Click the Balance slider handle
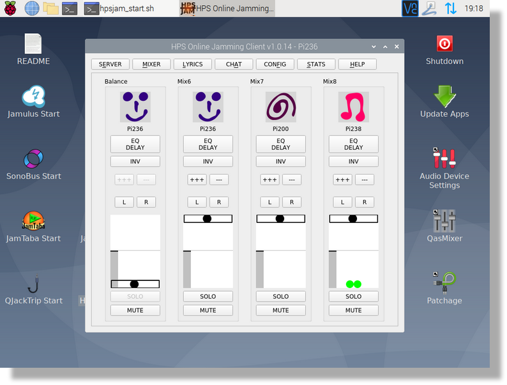Screen dimensions: 507x385 click(134, 284)
